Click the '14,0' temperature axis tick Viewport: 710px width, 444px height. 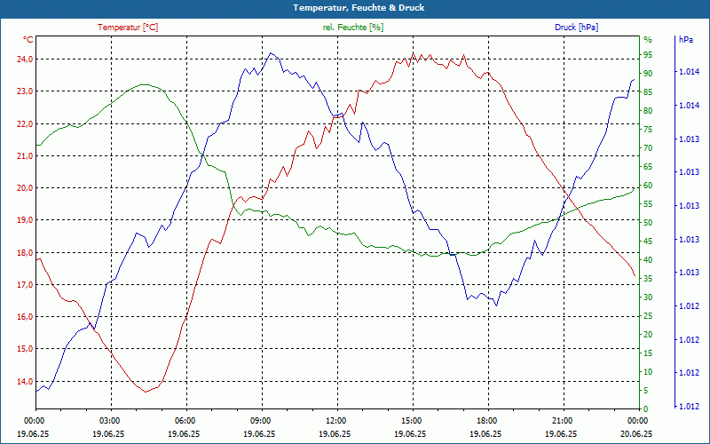(25, 381)
